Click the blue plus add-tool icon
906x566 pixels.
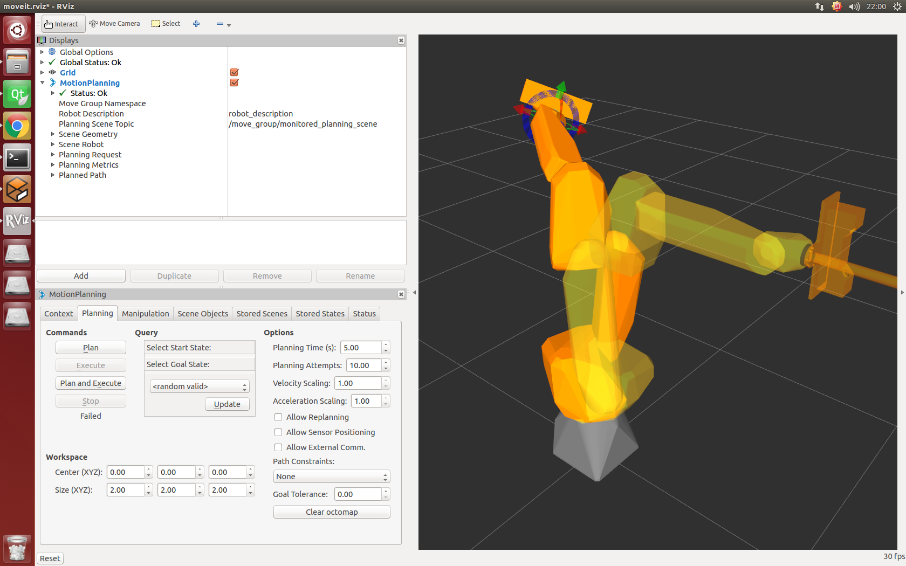coord(196,24)
